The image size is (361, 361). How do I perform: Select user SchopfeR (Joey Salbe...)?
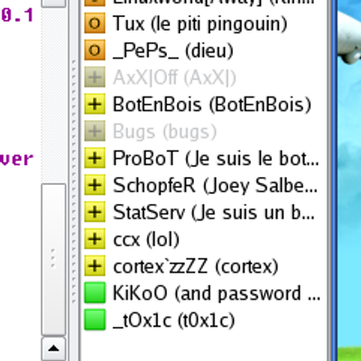216,185
